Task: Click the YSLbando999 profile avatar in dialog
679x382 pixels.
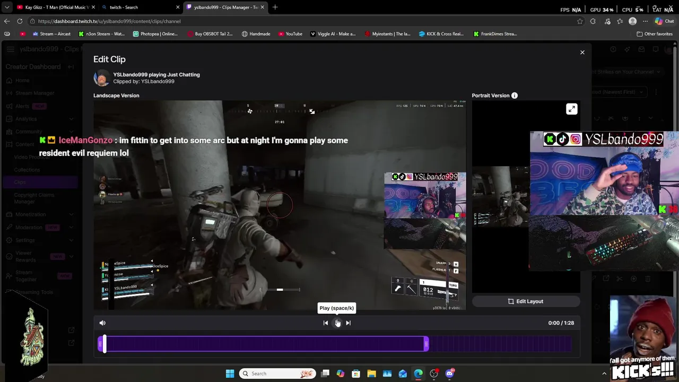Action: click(101, 78)
